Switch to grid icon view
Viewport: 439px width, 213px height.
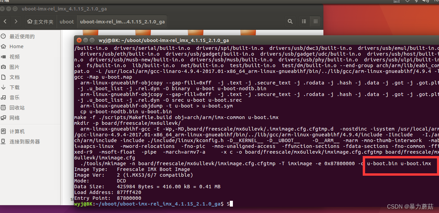click(x=315, y=21)
